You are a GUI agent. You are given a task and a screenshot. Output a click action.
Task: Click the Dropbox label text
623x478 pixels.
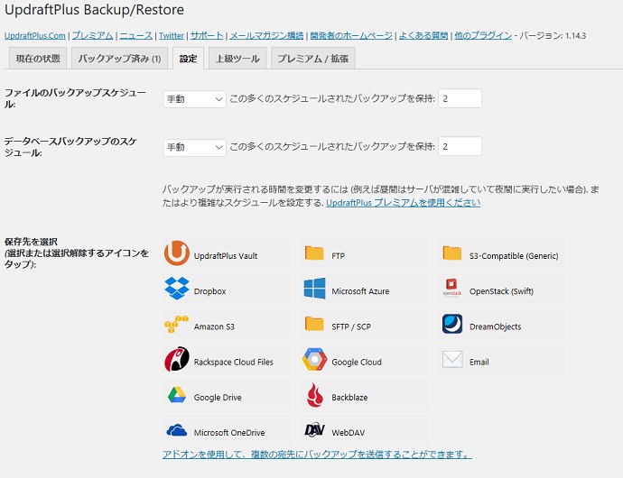click(209, 291)
